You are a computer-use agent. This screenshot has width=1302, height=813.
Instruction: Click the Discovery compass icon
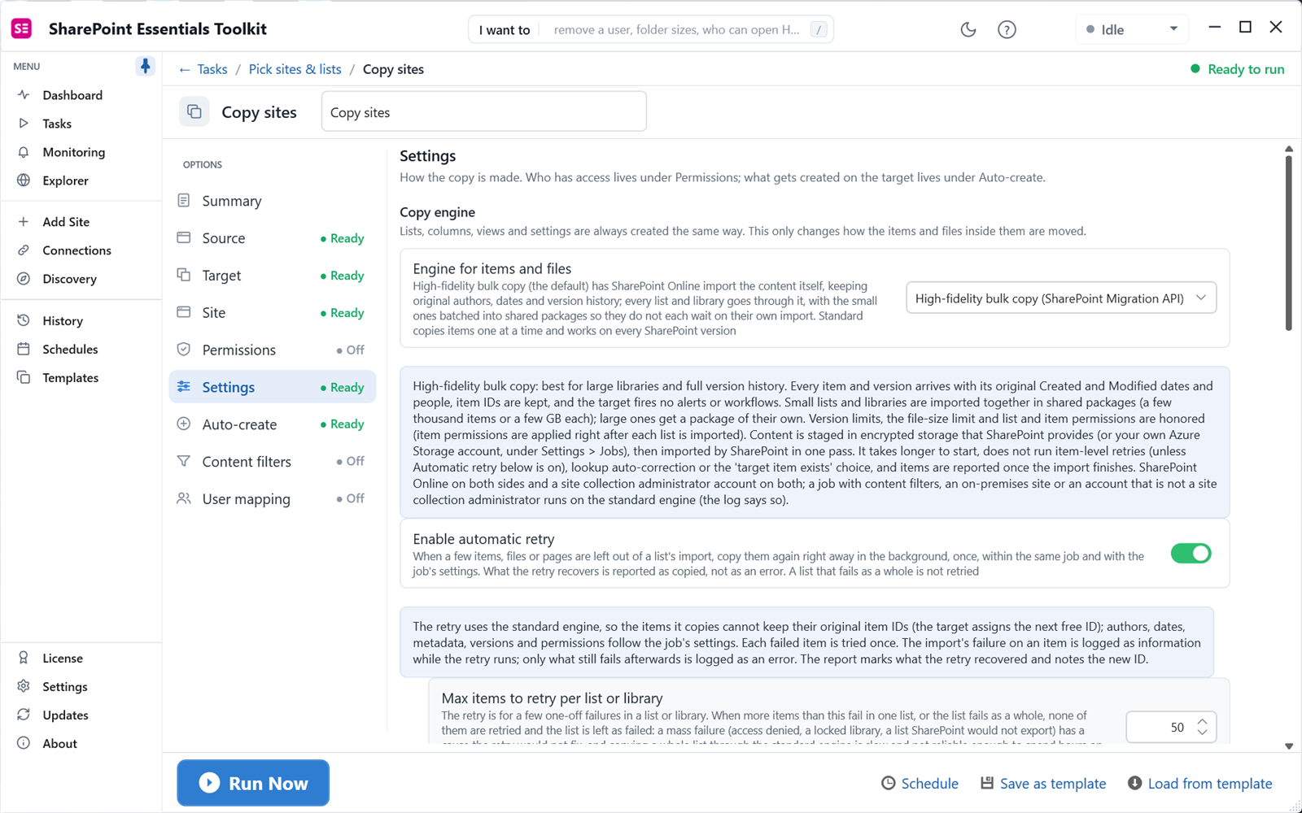coord(24,279)
